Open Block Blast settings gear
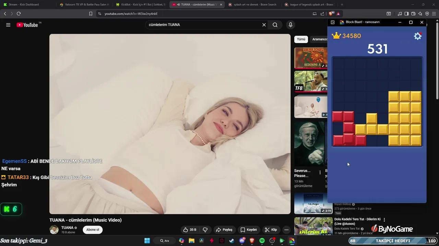This screenshot has height=246, width=439. click(x=418, y=36)
